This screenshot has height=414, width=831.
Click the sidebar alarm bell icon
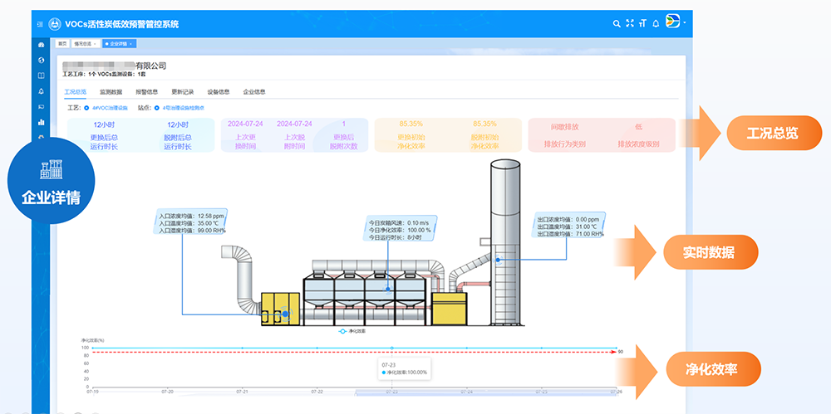42,91
